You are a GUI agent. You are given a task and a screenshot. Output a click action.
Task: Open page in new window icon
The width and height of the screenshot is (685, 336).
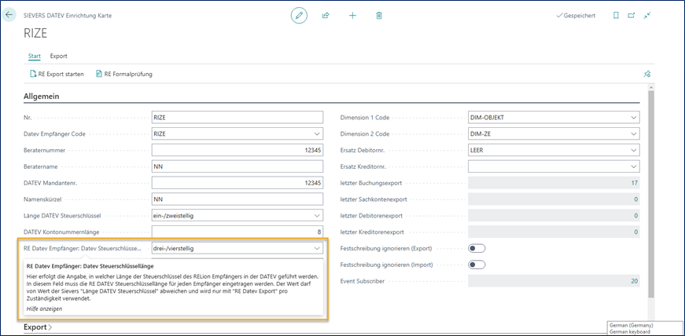(x=632, y=15)
